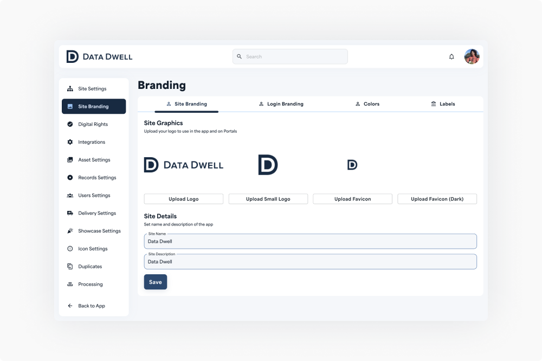This screenshot has height=361, width=542.
Task: Click the Users Settings people icon
Action: pos(70,195)
